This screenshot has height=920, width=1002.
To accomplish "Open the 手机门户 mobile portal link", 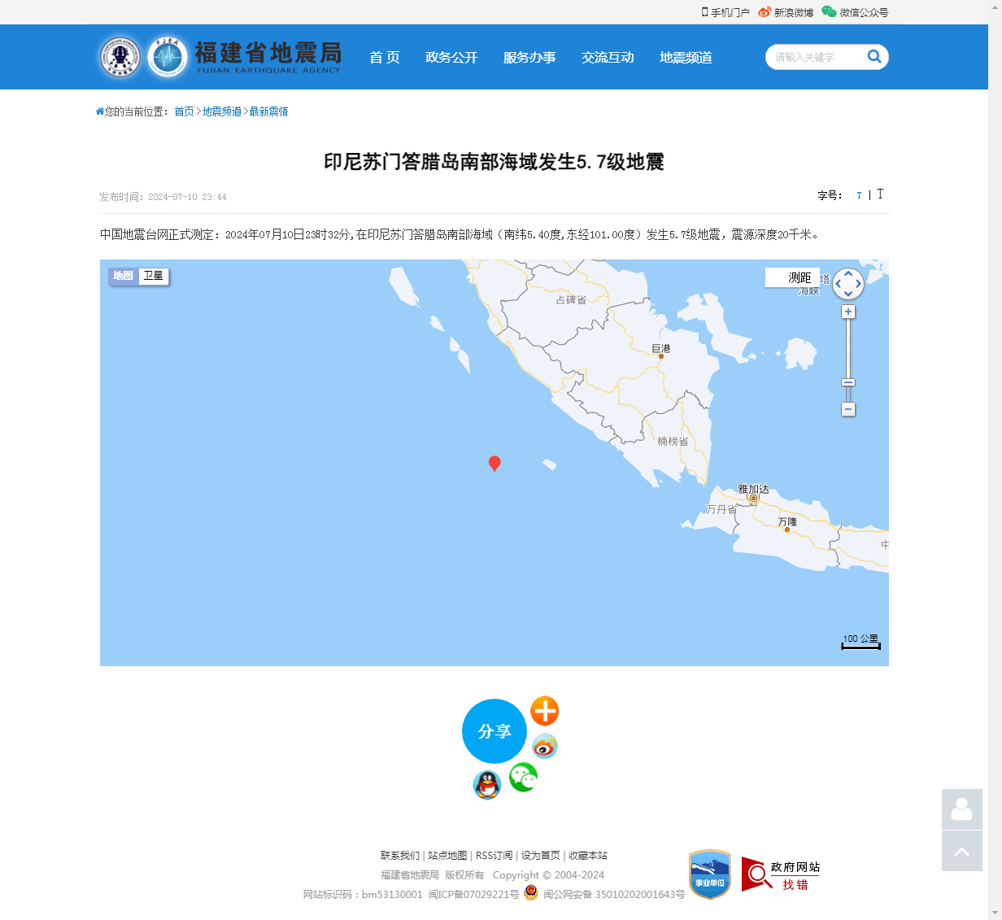I will click(x=725, y=12).
